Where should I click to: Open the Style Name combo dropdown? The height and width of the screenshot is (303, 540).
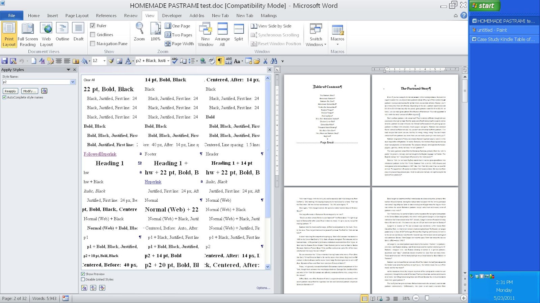[73, 82]
